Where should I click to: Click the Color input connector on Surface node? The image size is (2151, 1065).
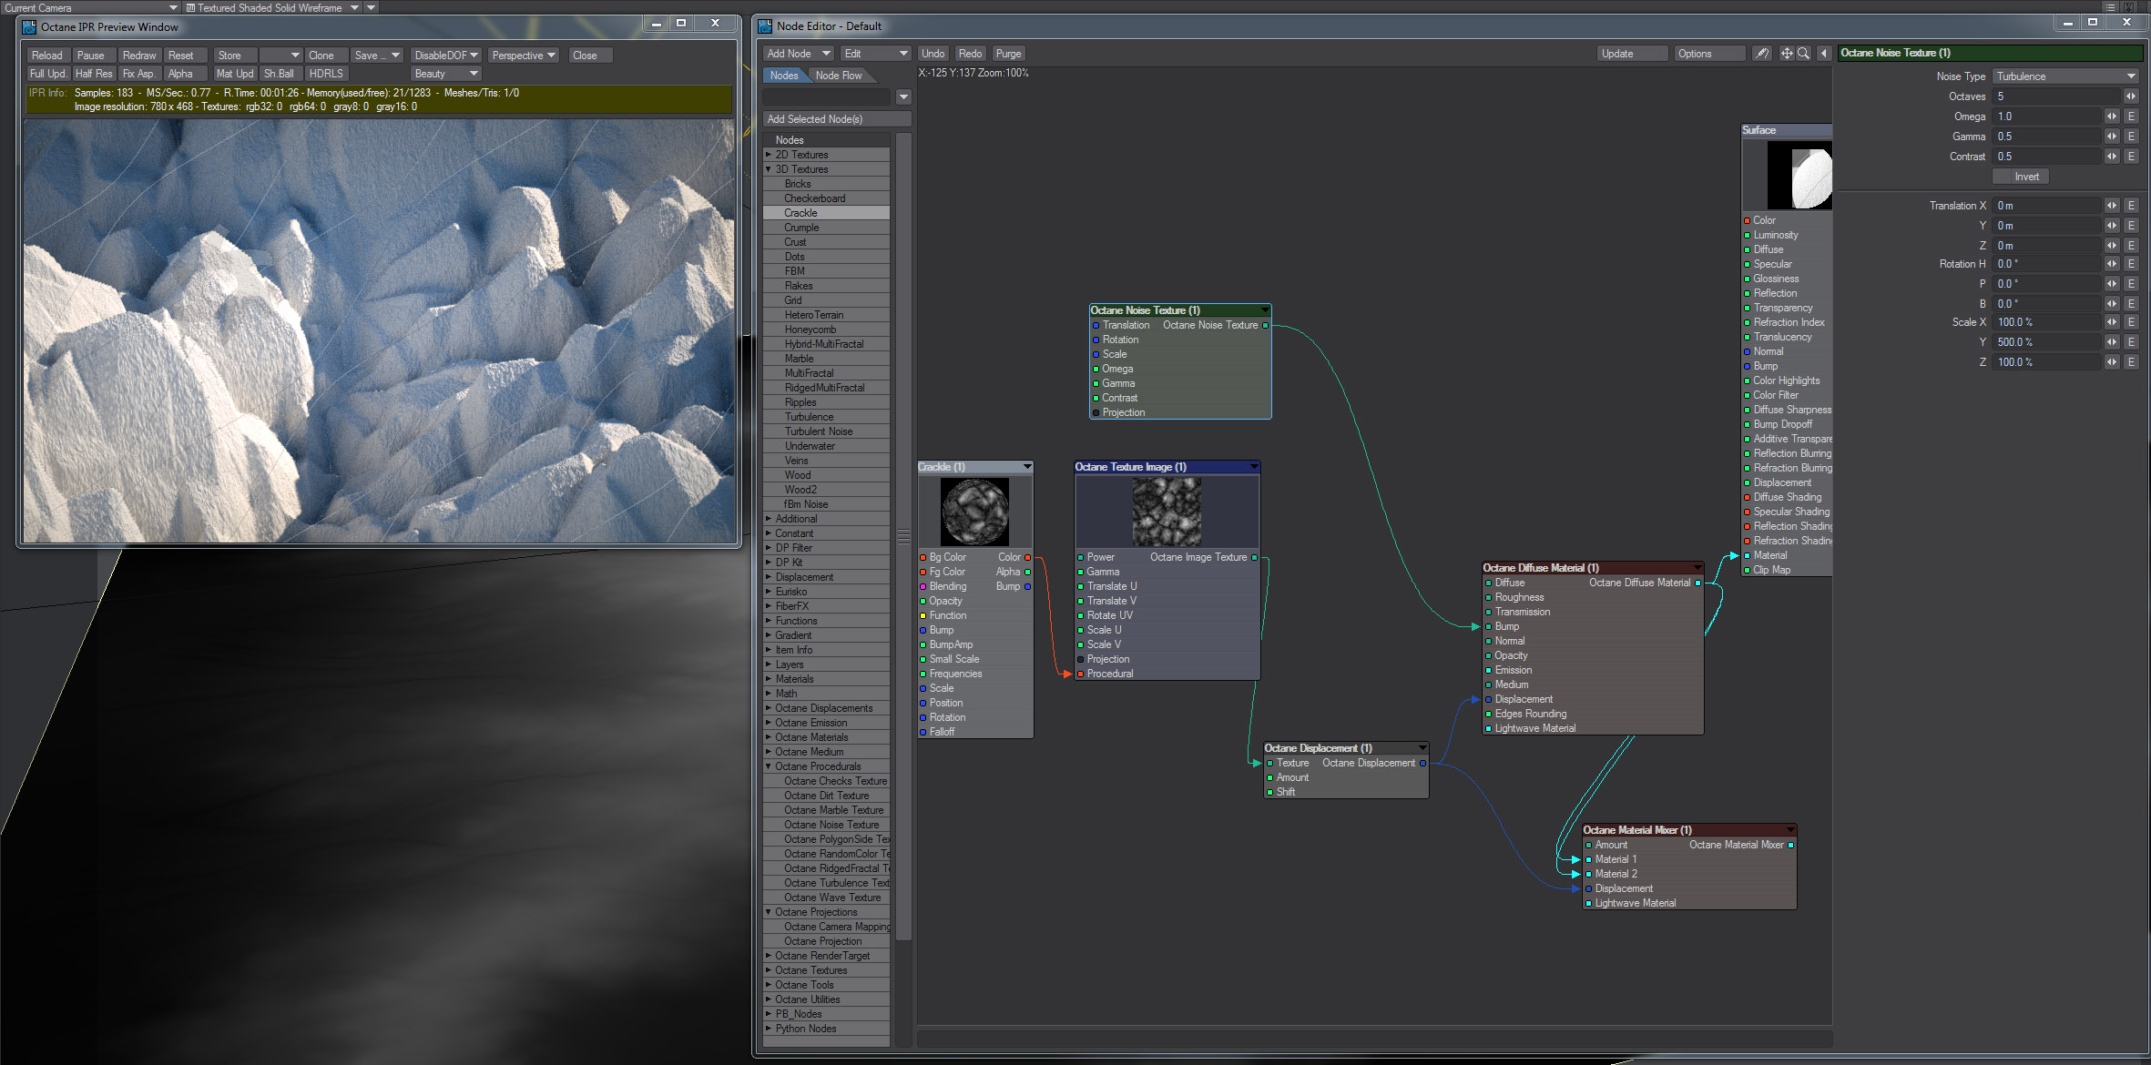click(x=1747, y=220)
